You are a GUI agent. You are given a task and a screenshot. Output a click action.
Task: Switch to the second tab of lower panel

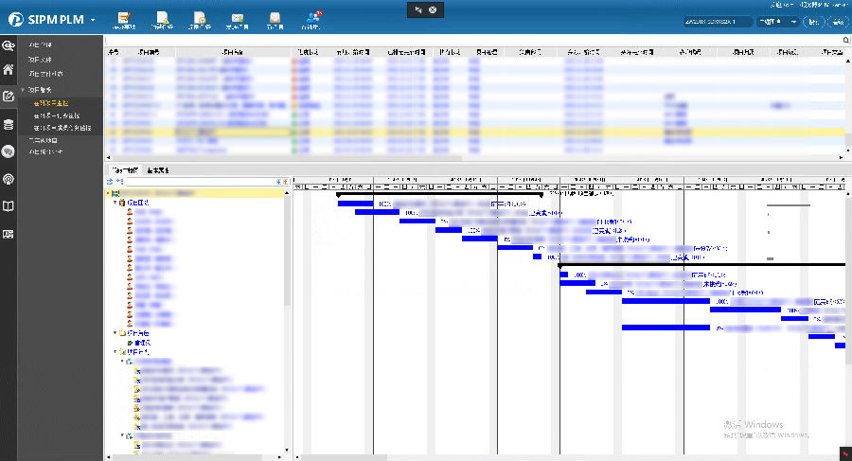point(158,170)
